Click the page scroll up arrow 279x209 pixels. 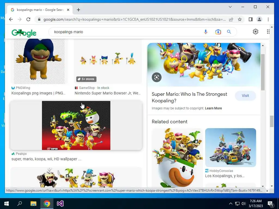coord(272,27)
